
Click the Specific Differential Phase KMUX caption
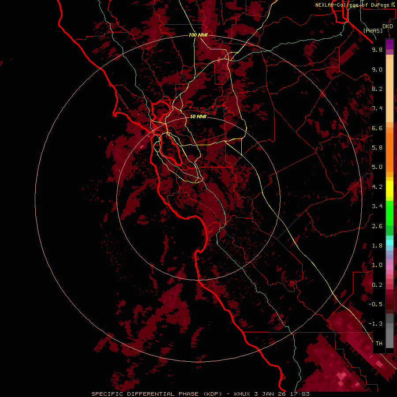point(200,394)
